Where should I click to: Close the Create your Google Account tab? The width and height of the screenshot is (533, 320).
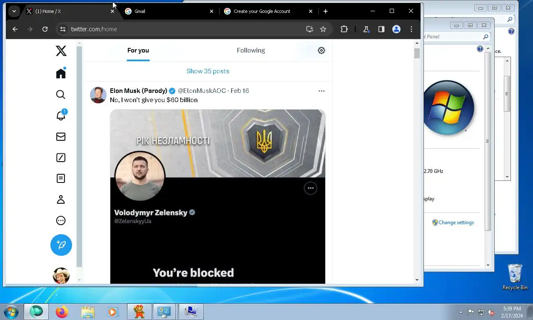click(x=310, y=11)
